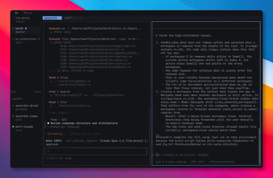Click the herdr app icon in title bar
Image resolution: width=273 pixels, height=178 pixels.
tap(25, 13)
